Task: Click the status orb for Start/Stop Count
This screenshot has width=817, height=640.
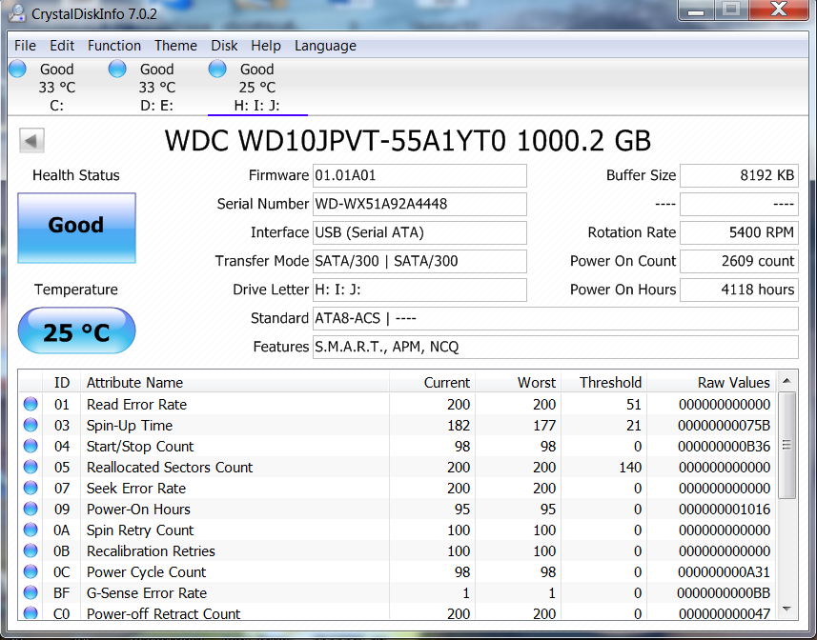Action: (31, 446)
